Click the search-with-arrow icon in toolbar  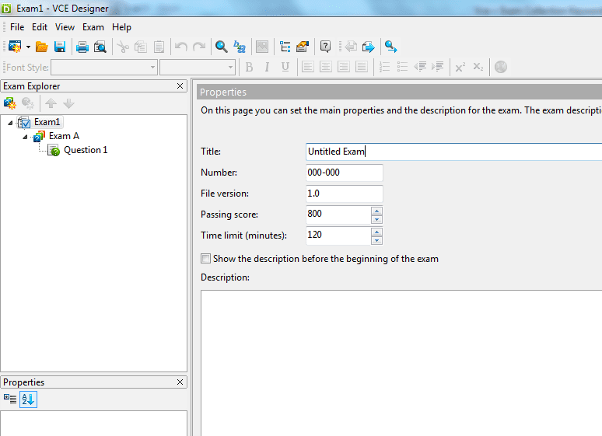[391, 47]
